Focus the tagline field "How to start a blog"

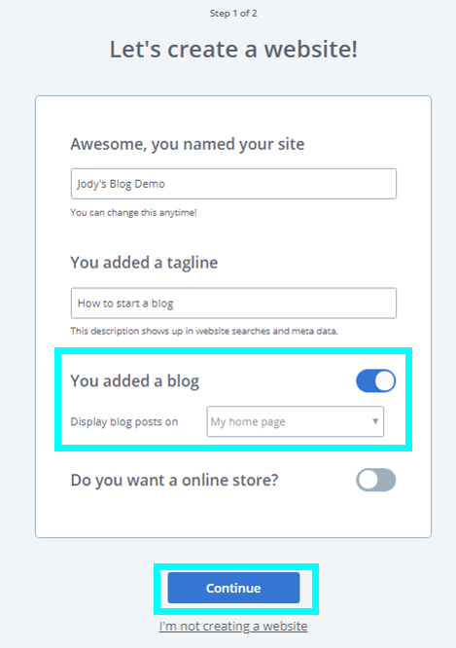pyautogui.click(x=233, y=303)
